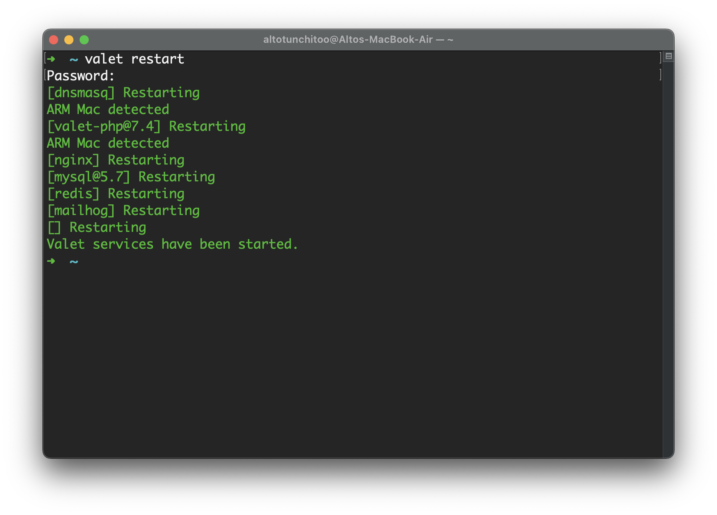Click 'Valet services have been started.' line
The image size is (717, 515).
(172, 244)
